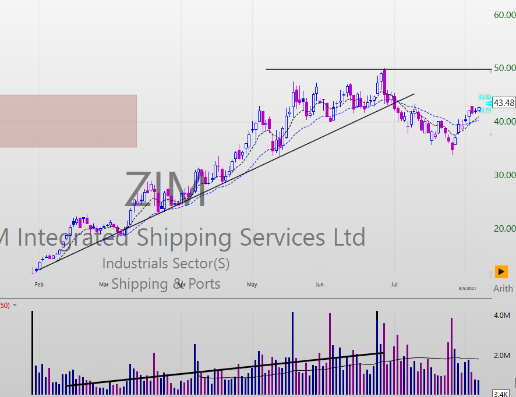Viewport: 516px width, 397px height.
Task: Click the cyan 43.48 marker label
Action: point(485,97)
